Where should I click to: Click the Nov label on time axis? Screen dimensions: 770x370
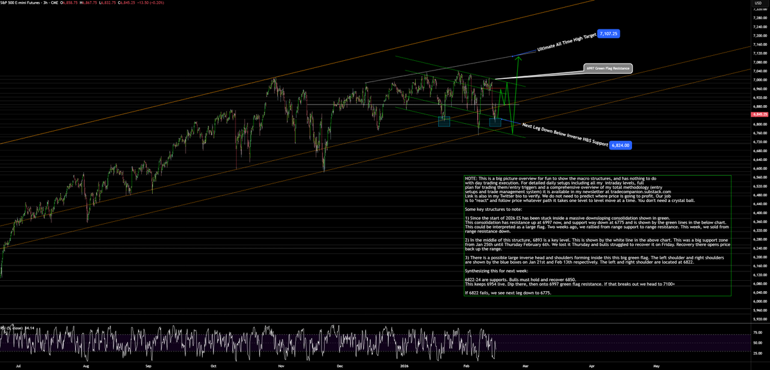[x=280, y=365]
